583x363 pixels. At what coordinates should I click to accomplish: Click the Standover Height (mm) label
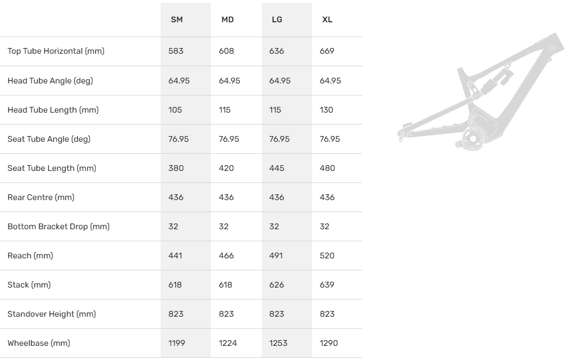point(51,314)
